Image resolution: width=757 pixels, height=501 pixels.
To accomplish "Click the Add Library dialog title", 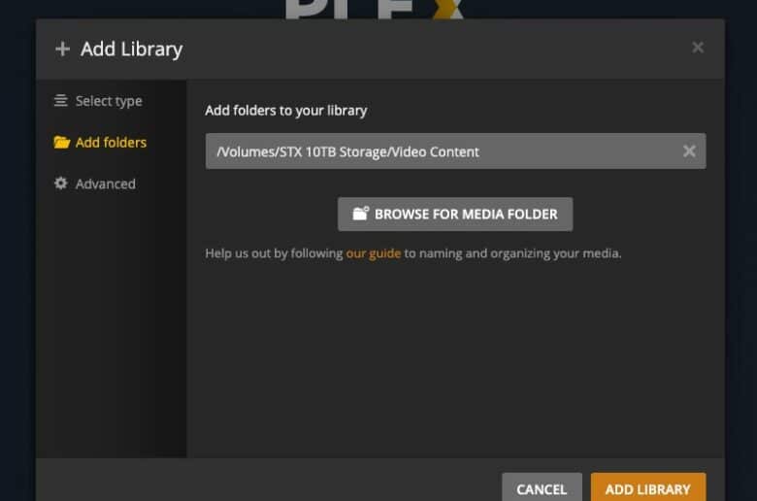I will (131, 50).
